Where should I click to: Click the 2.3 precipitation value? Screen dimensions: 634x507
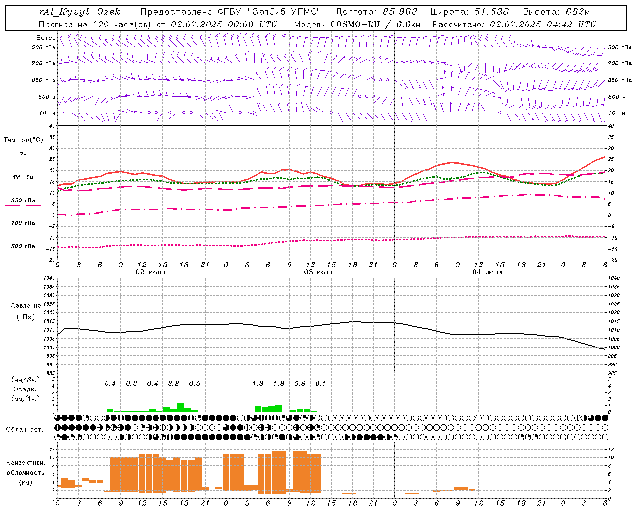(x=173, y=384)
